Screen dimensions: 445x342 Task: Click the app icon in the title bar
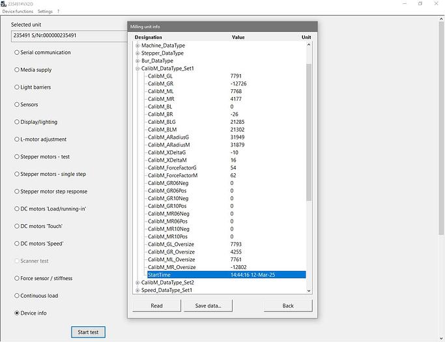pos(4,3)
